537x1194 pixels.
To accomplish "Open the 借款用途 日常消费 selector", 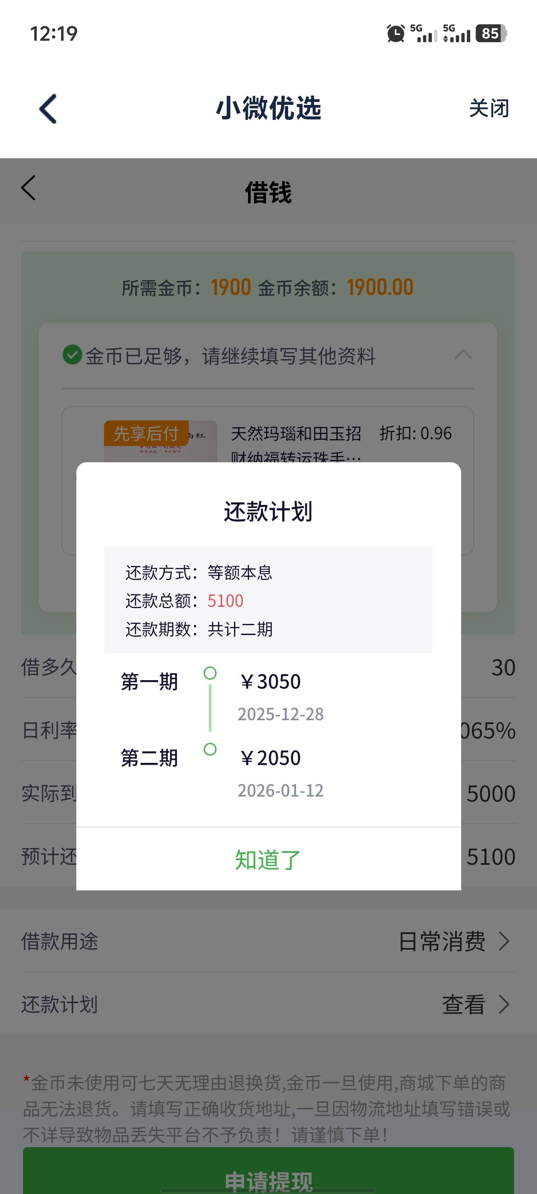I will (x=453, y=942).
